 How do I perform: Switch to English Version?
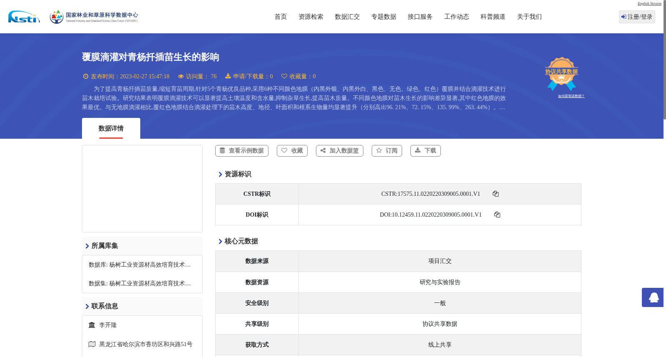click(x=649, y=3)
